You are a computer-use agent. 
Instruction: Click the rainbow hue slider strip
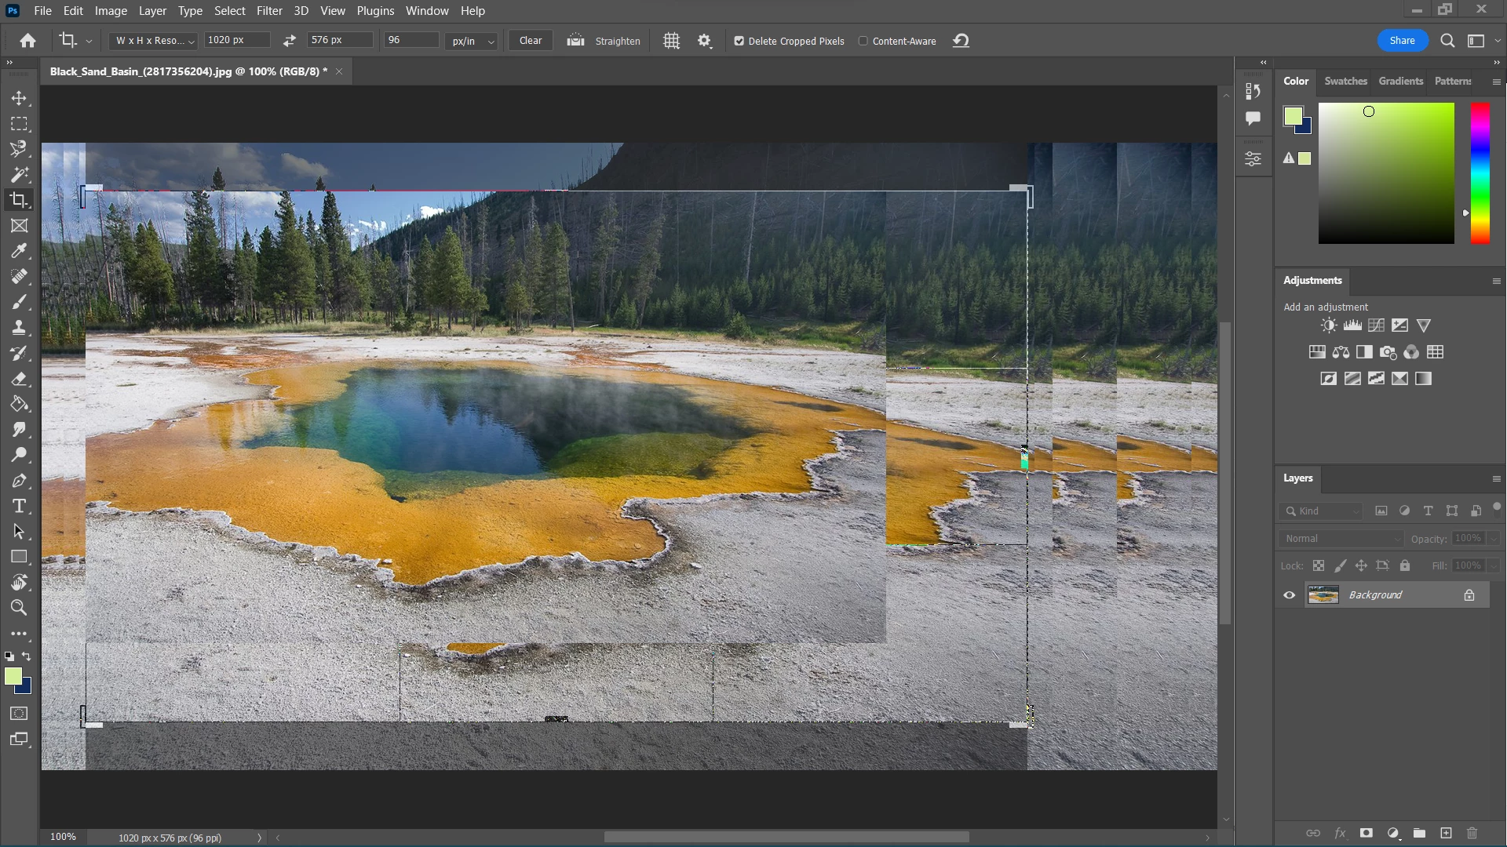pyautogui.click(x=1480, y=173)
